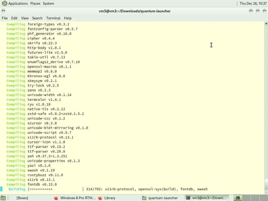Click the line 'xcursor v0.3.8'

point(42,123)
